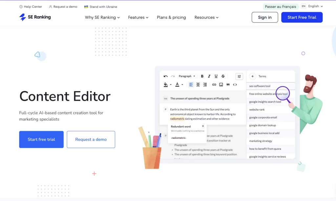Open the Paragraph style dropdown
This screenshot has width=336, height=201.
coord(186,76)
